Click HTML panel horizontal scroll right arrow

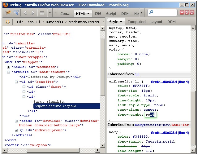(x=97, y=150)
